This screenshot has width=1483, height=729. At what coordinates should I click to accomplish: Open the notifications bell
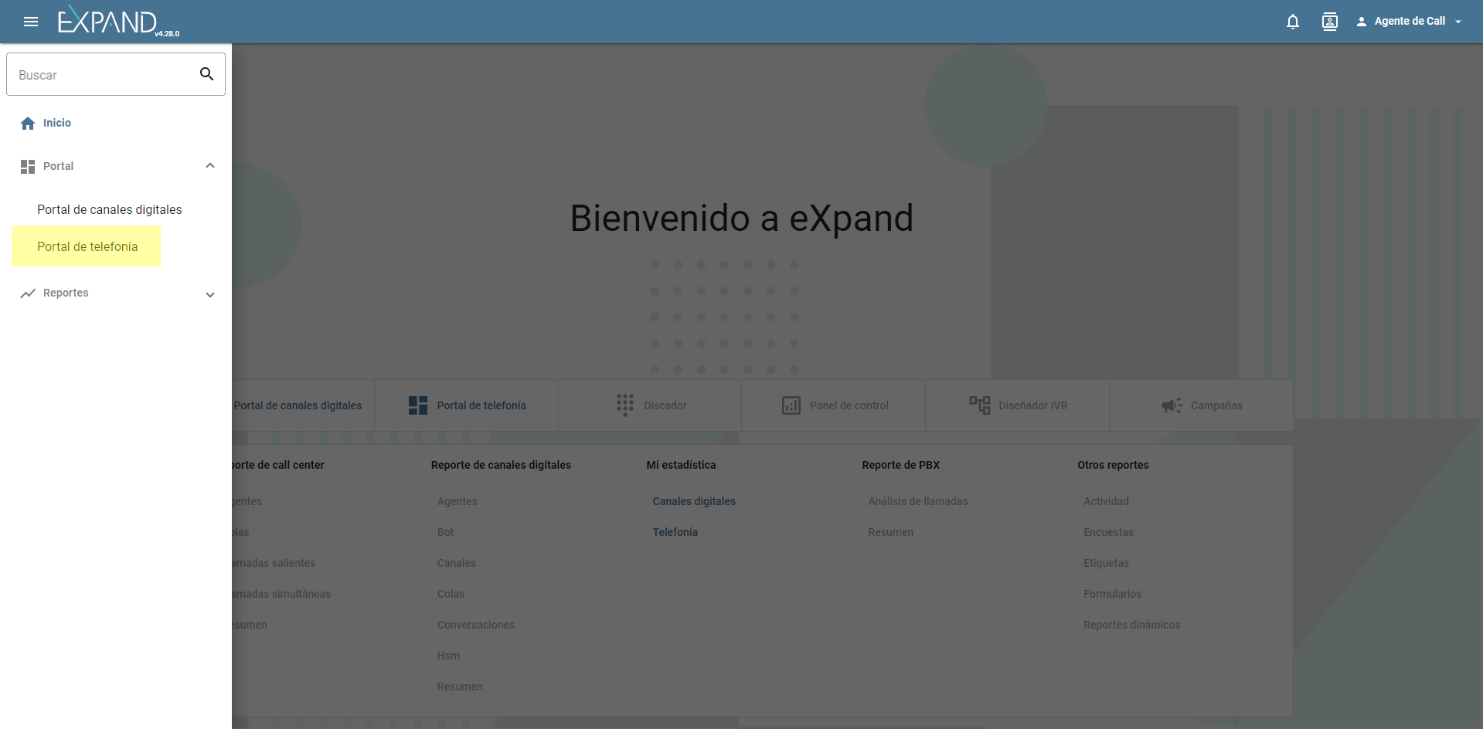(1293, 22)
